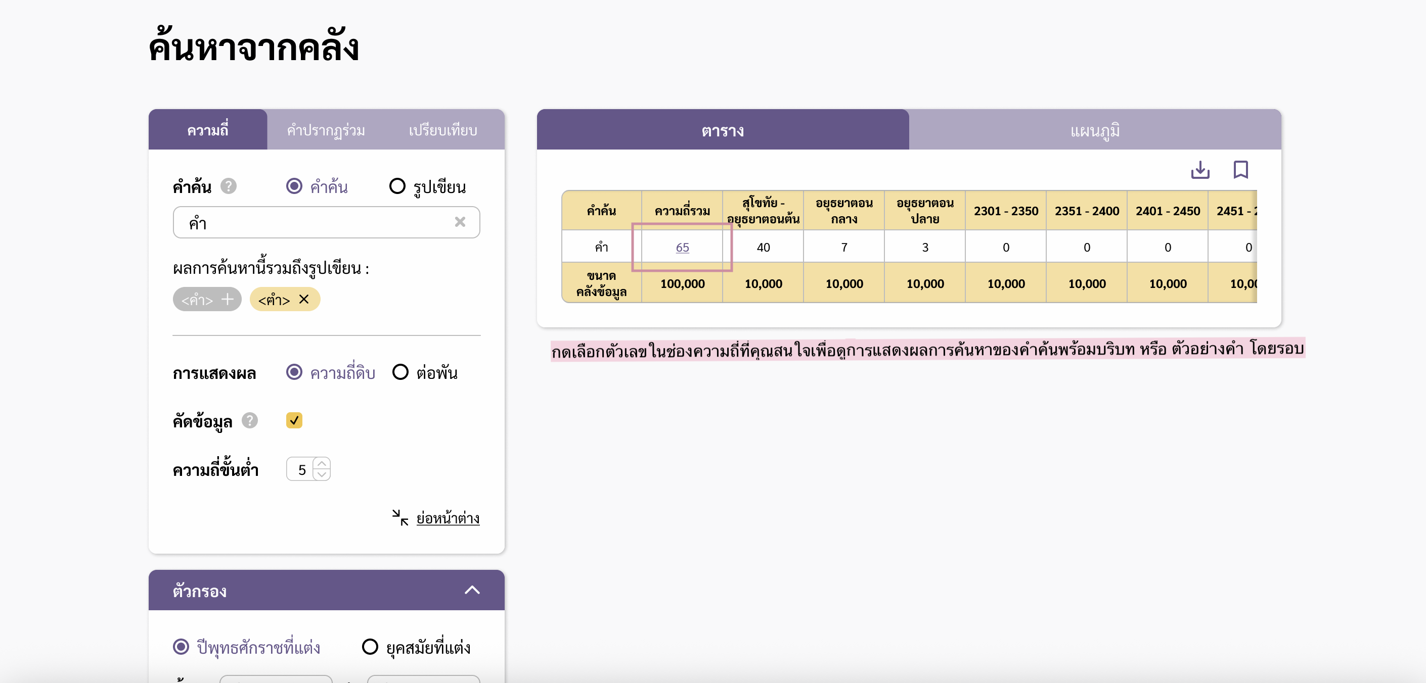Uncheck the คัดข้อมูล checkbox

[294, 420]
